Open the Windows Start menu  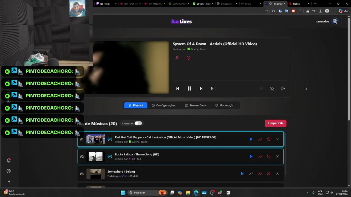tap(123, 193)
